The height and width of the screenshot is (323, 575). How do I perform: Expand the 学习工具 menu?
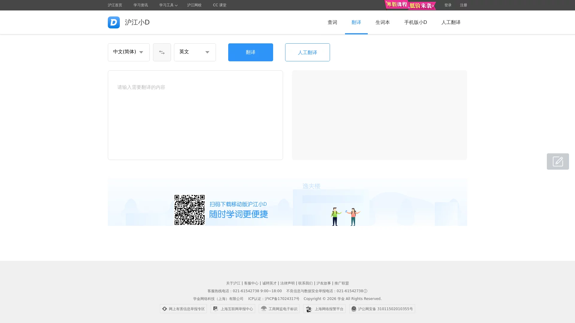168,5
